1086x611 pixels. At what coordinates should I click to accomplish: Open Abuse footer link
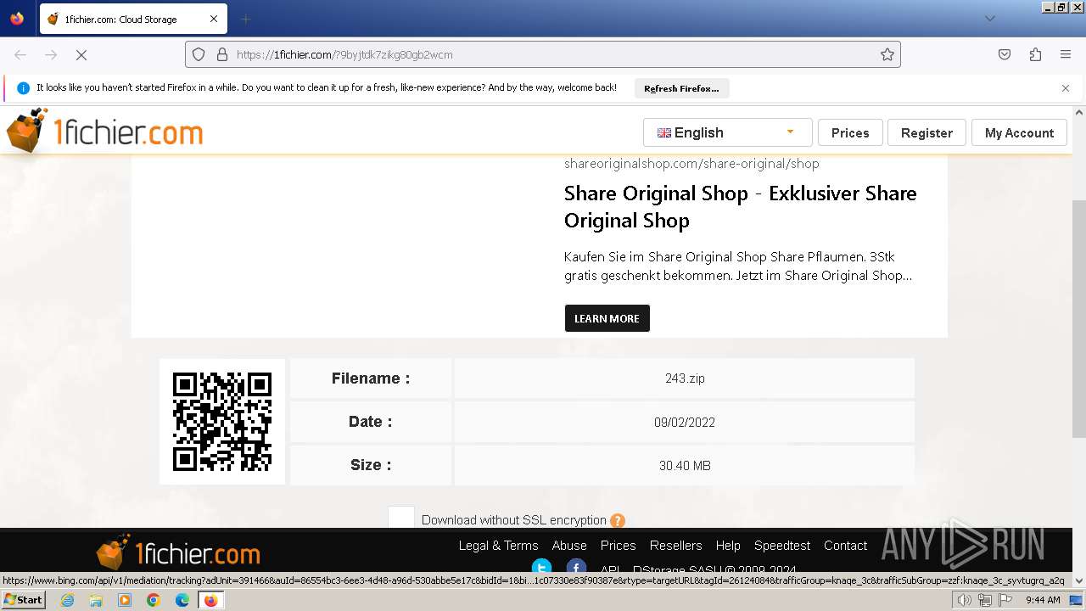[x=569, y=546]
